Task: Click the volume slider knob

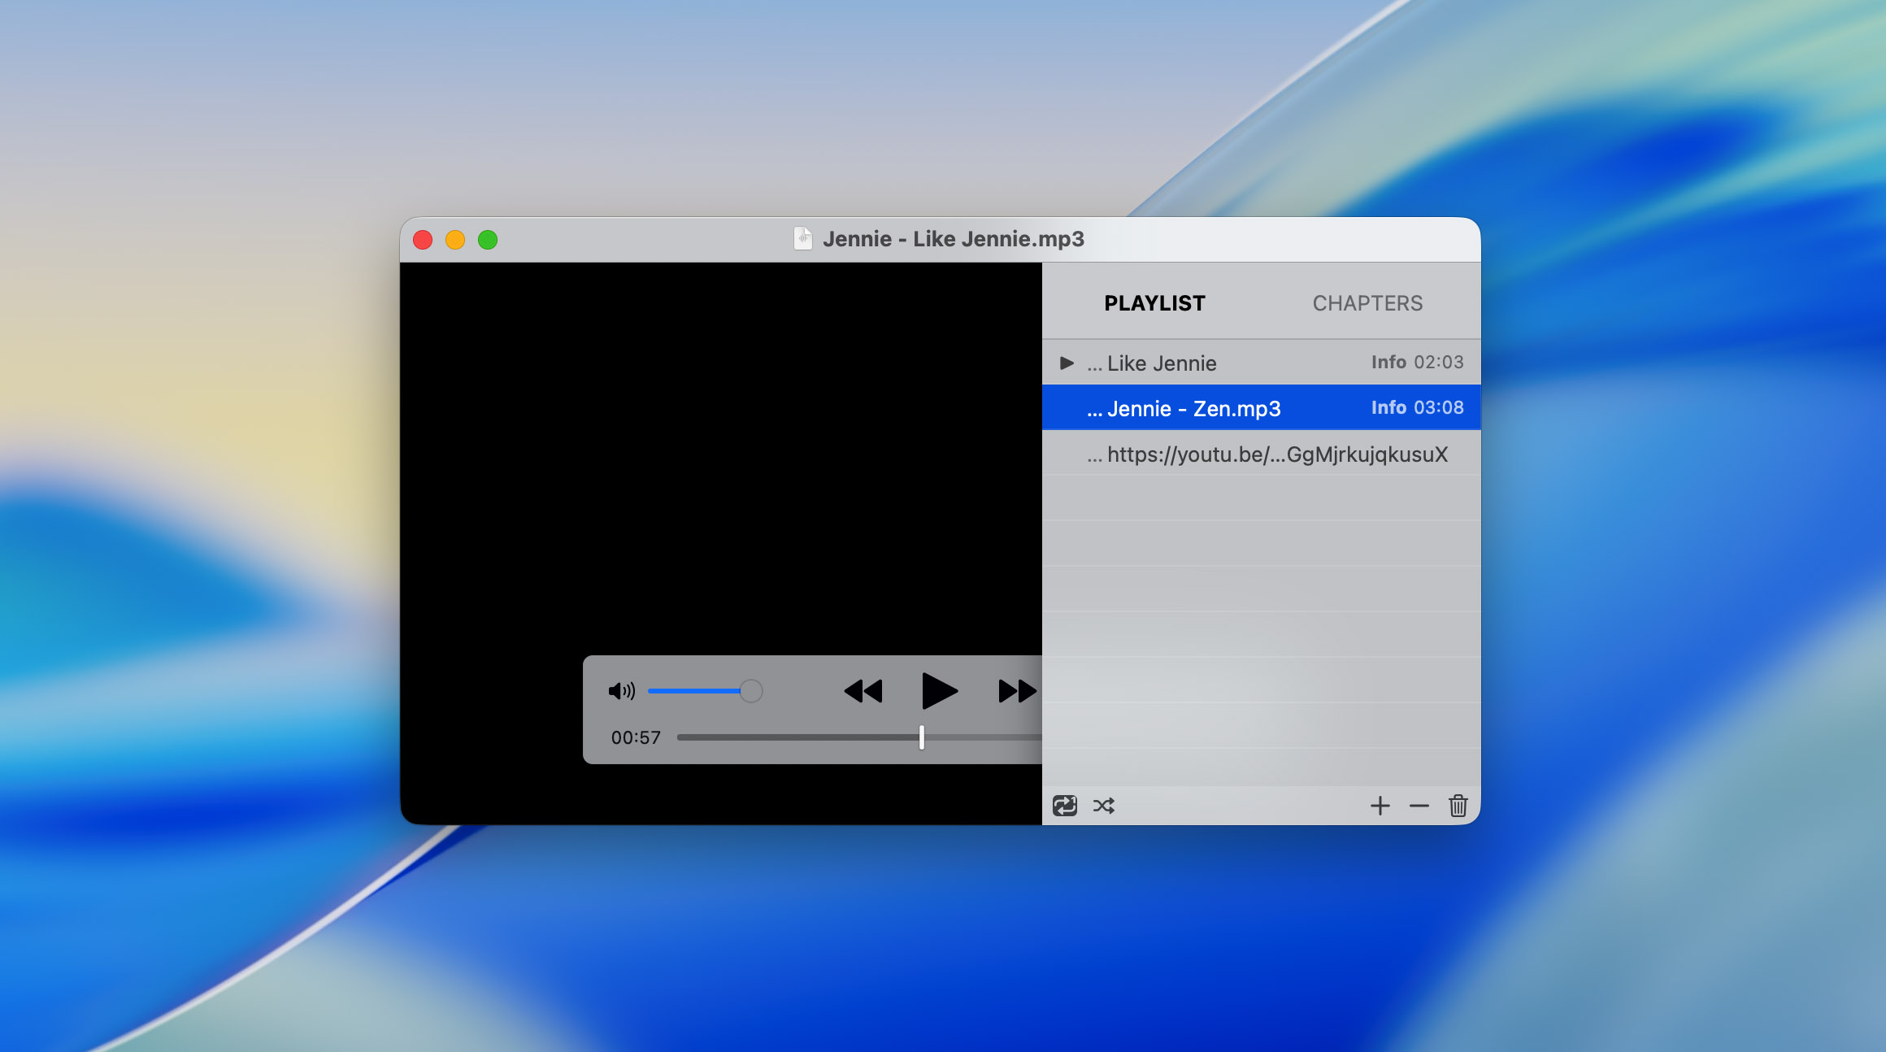Action: coord(751,691)
